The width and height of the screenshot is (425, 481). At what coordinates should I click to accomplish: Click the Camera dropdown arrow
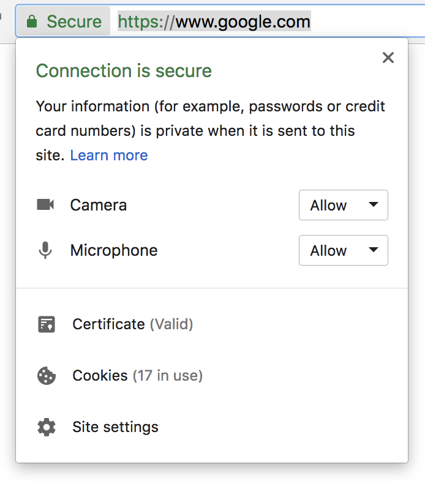pyautogui.click(x=374, y=205)
